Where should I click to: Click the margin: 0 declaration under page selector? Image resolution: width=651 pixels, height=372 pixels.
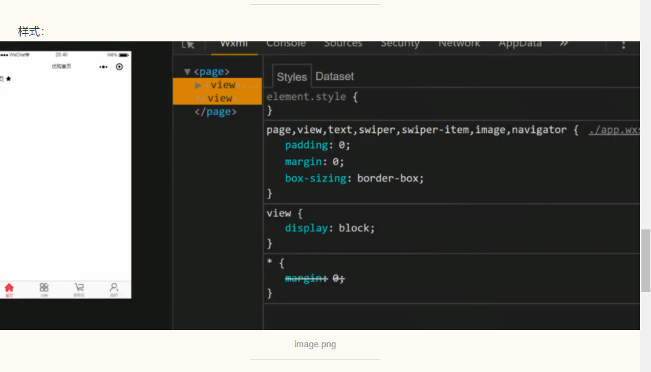click(x=314, y=161)
